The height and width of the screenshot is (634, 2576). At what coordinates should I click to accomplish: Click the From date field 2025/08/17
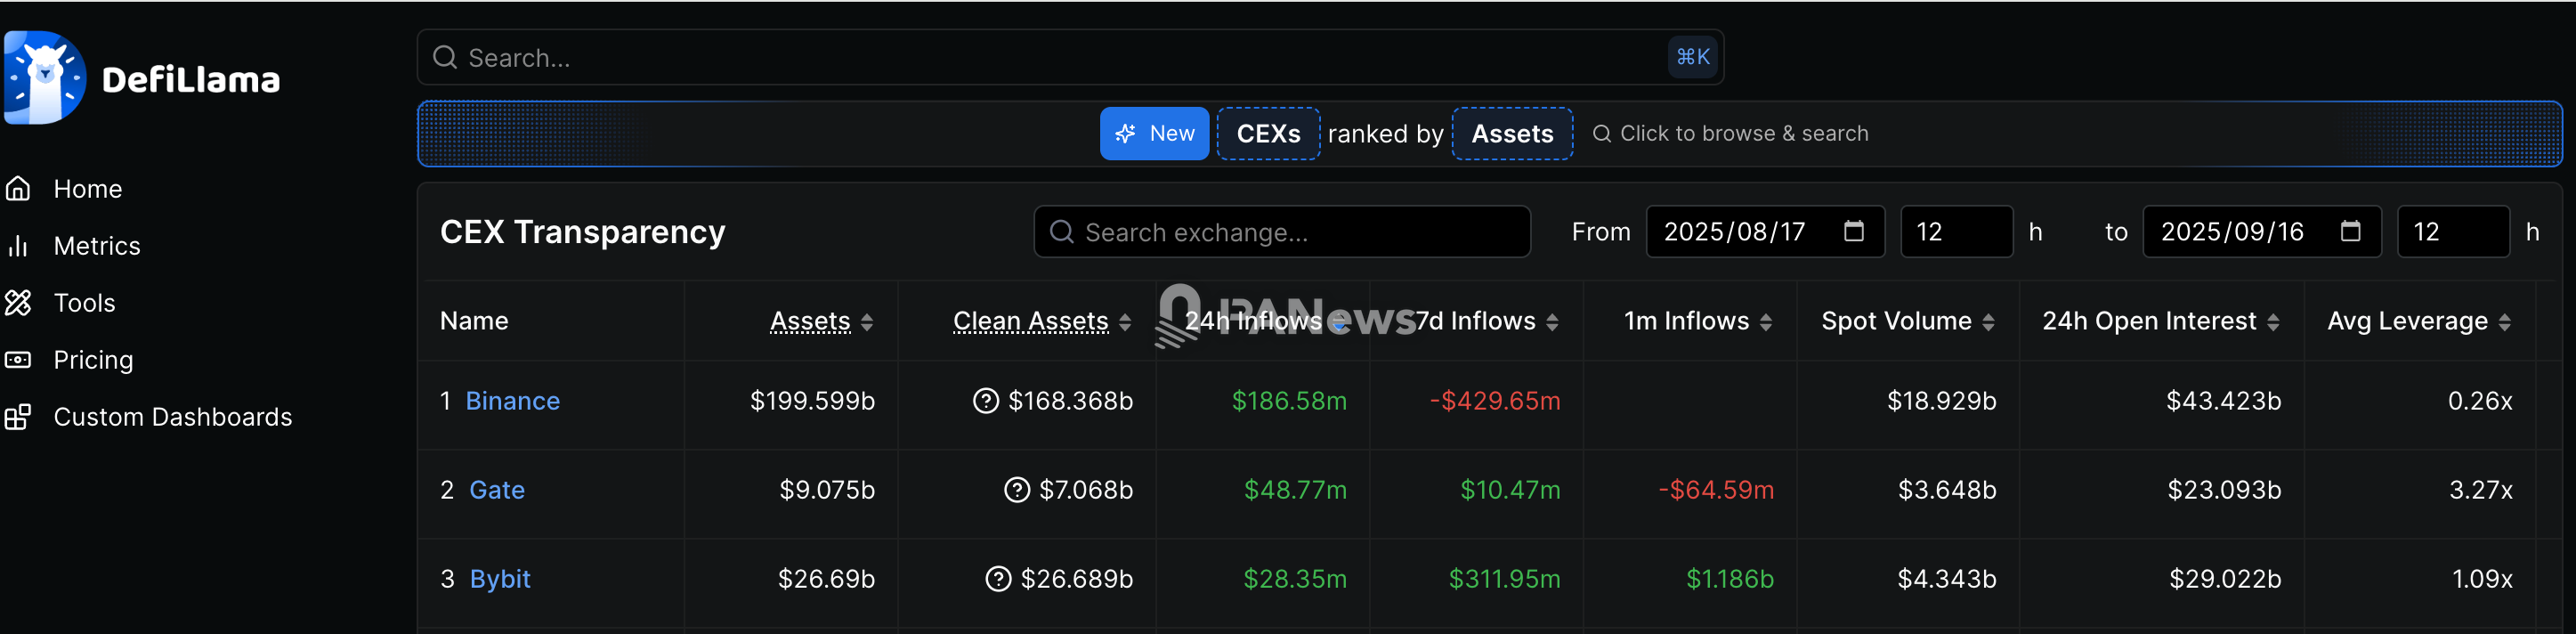[1765, 232]
